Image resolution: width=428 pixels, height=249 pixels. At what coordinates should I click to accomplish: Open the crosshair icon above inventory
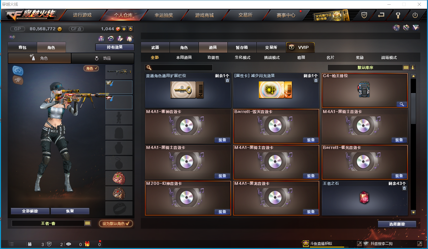396,28
